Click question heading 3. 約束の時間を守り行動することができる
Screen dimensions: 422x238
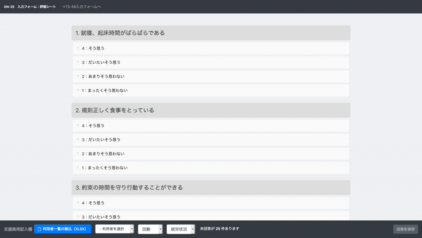point(211,187)
